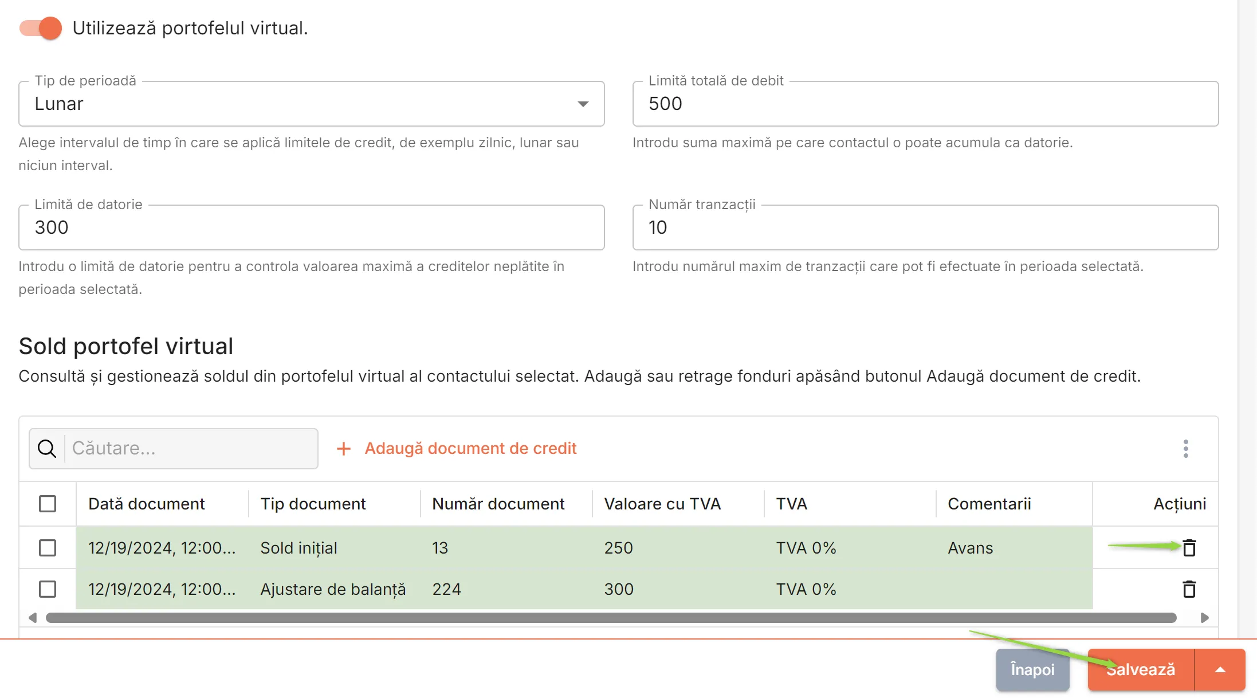Focus the Limită de datorie field
Screen dimensions: 1257x698
tap(312, 228)
